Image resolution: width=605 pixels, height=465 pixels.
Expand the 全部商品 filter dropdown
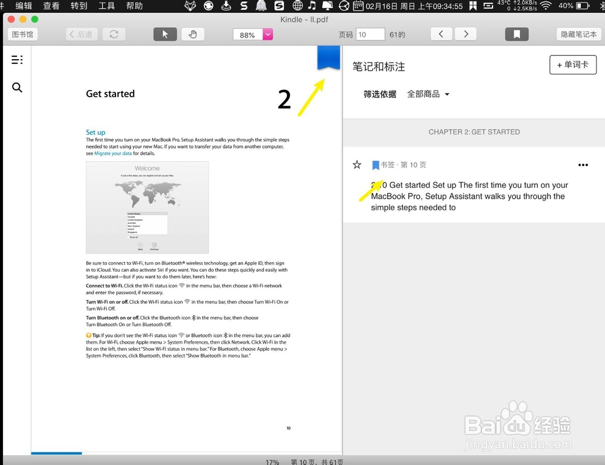[428, 94]
